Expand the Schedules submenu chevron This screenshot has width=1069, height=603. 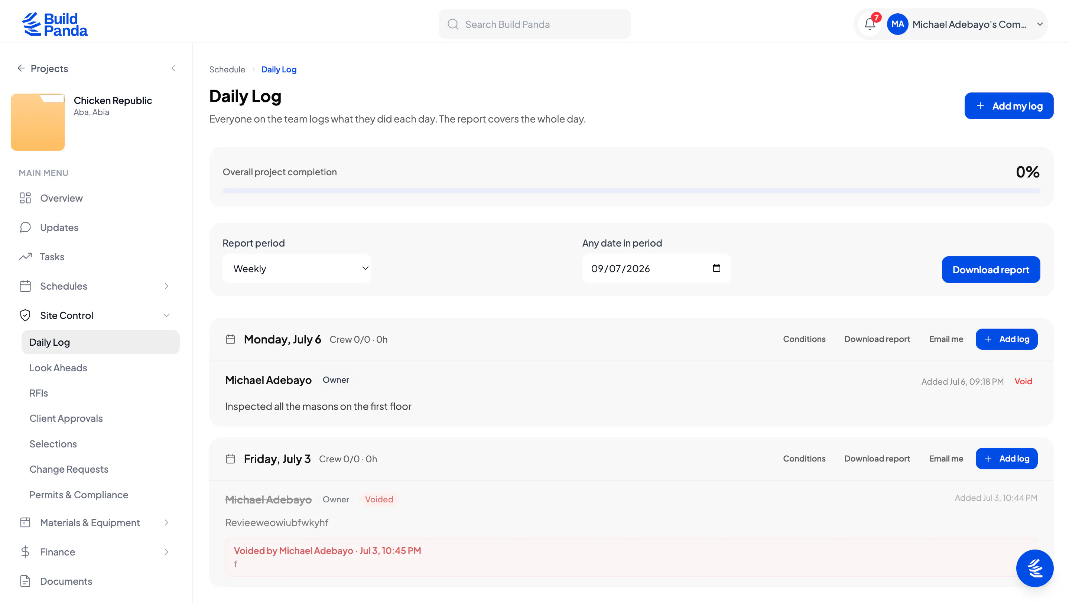pos(166,286)
